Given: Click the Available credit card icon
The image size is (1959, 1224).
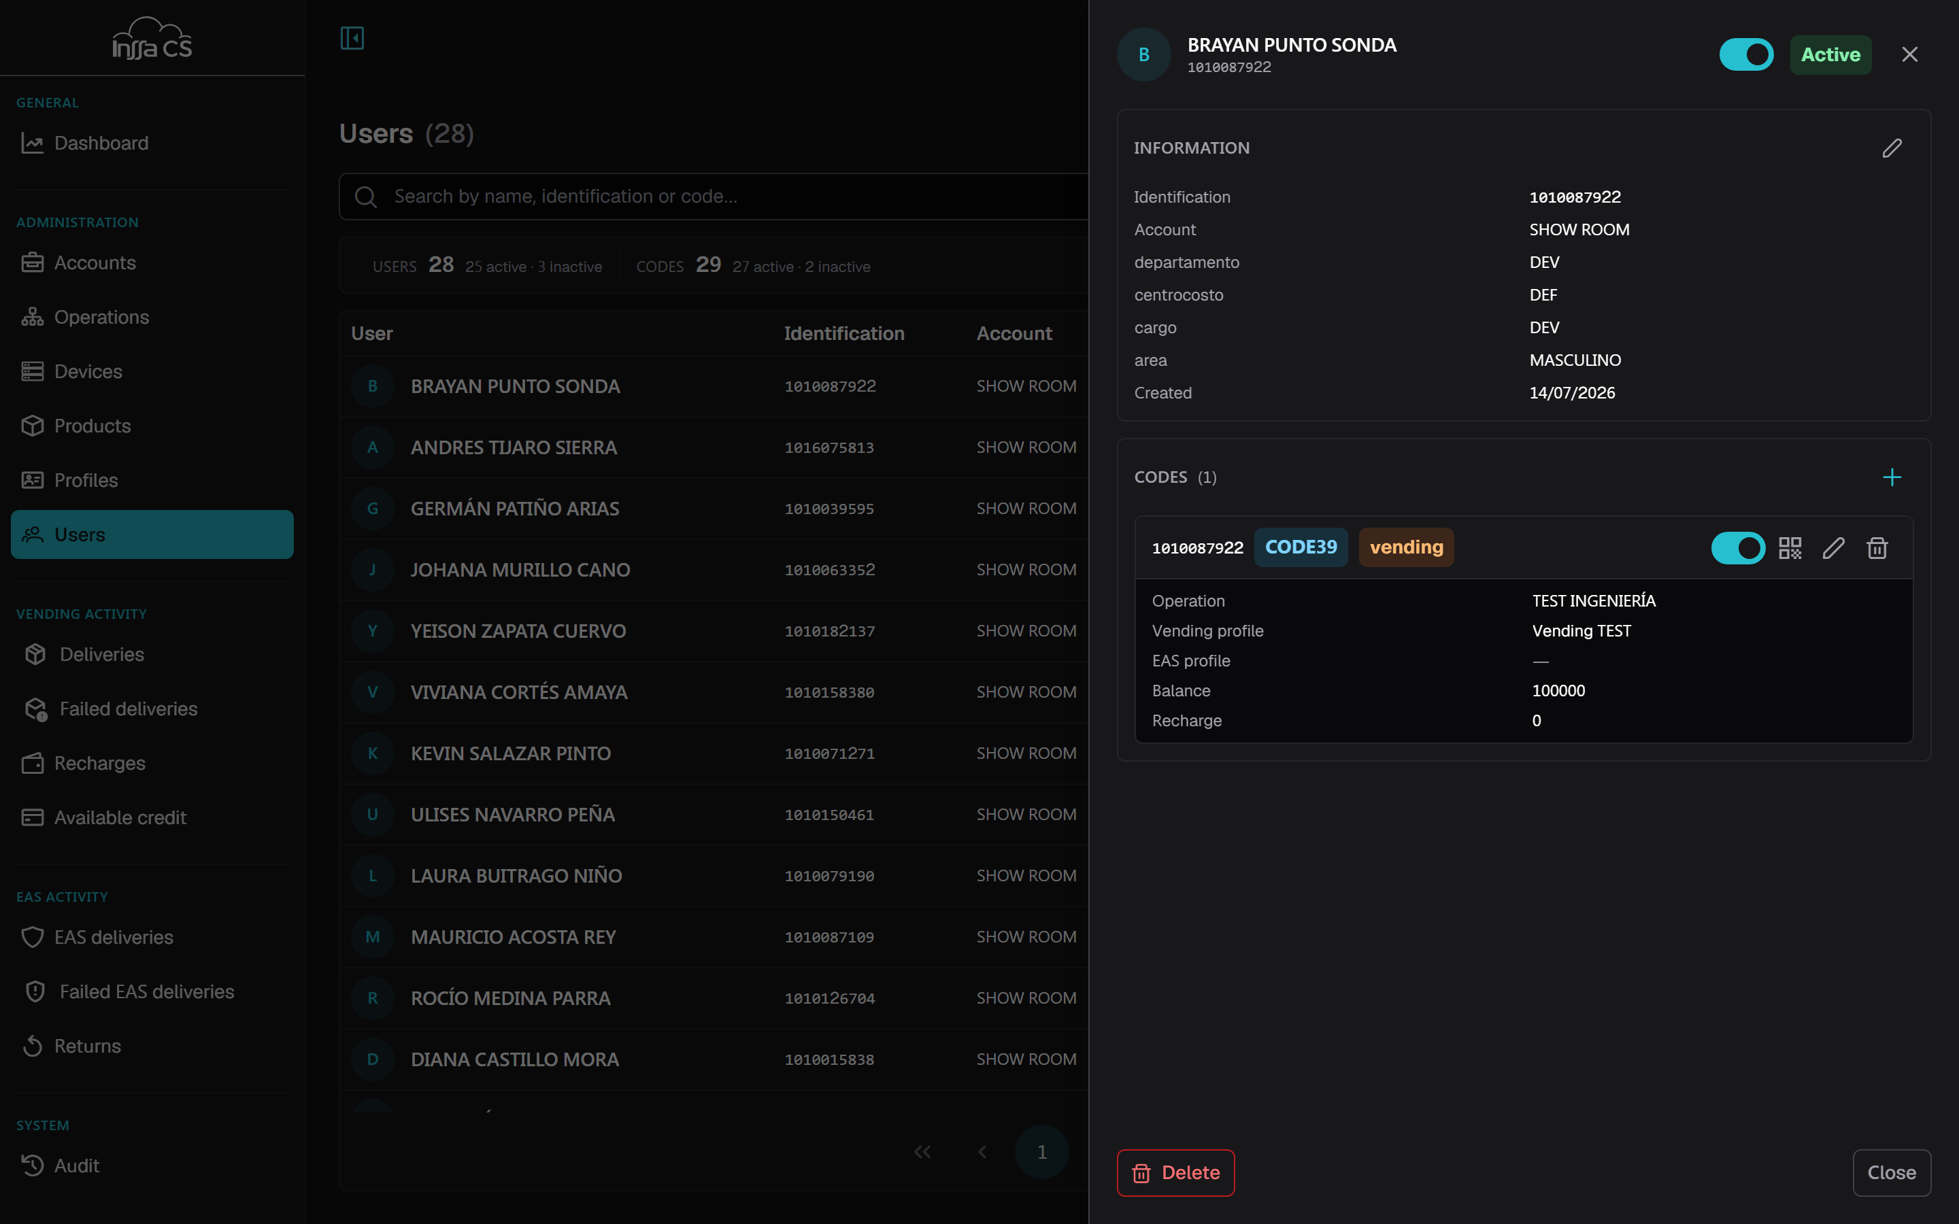Looking at the screenshot, I should [33, 817].
